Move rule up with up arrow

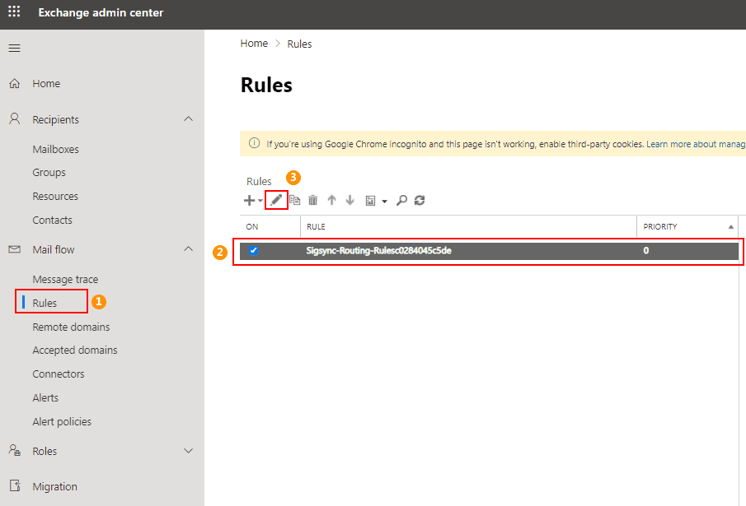point(331,200)
